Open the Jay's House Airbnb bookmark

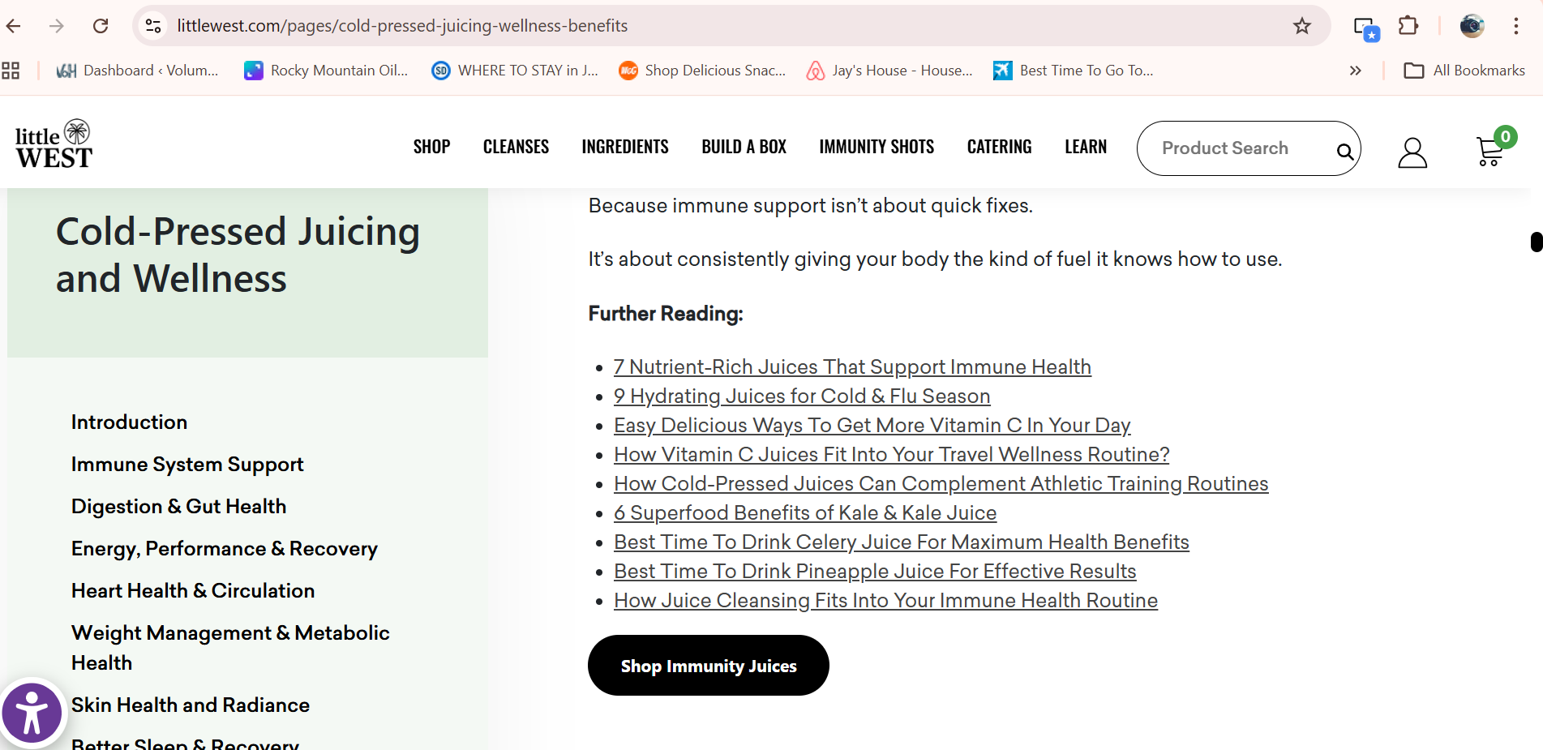tap(889, 71)
